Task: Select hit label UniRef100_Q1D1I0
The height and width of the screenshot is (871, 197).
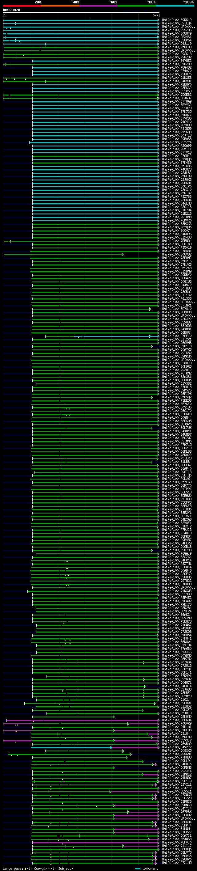Action: [177, 346]
